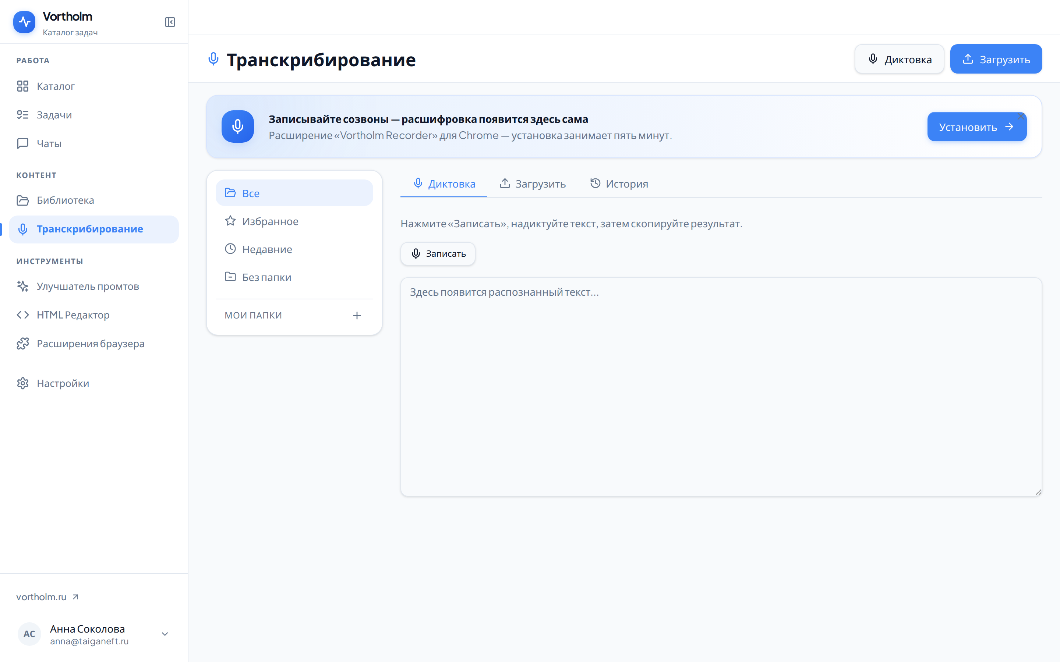Select Транскрибирование in the sidebar
Screen dimensions: 1060x662
point(94,229)
